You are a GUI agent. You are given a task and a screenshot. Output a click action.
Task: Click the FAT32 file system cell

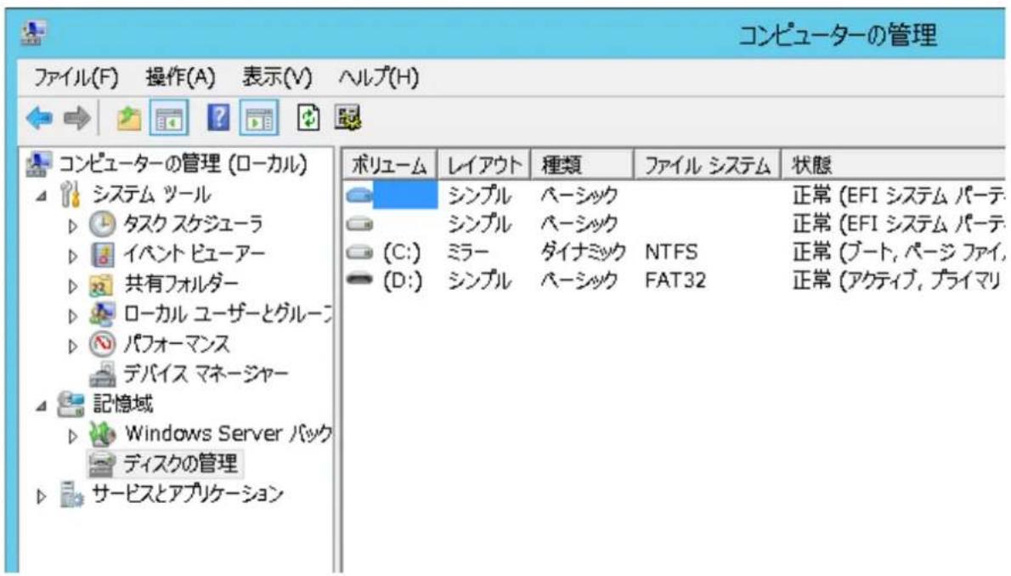(675, 280)
